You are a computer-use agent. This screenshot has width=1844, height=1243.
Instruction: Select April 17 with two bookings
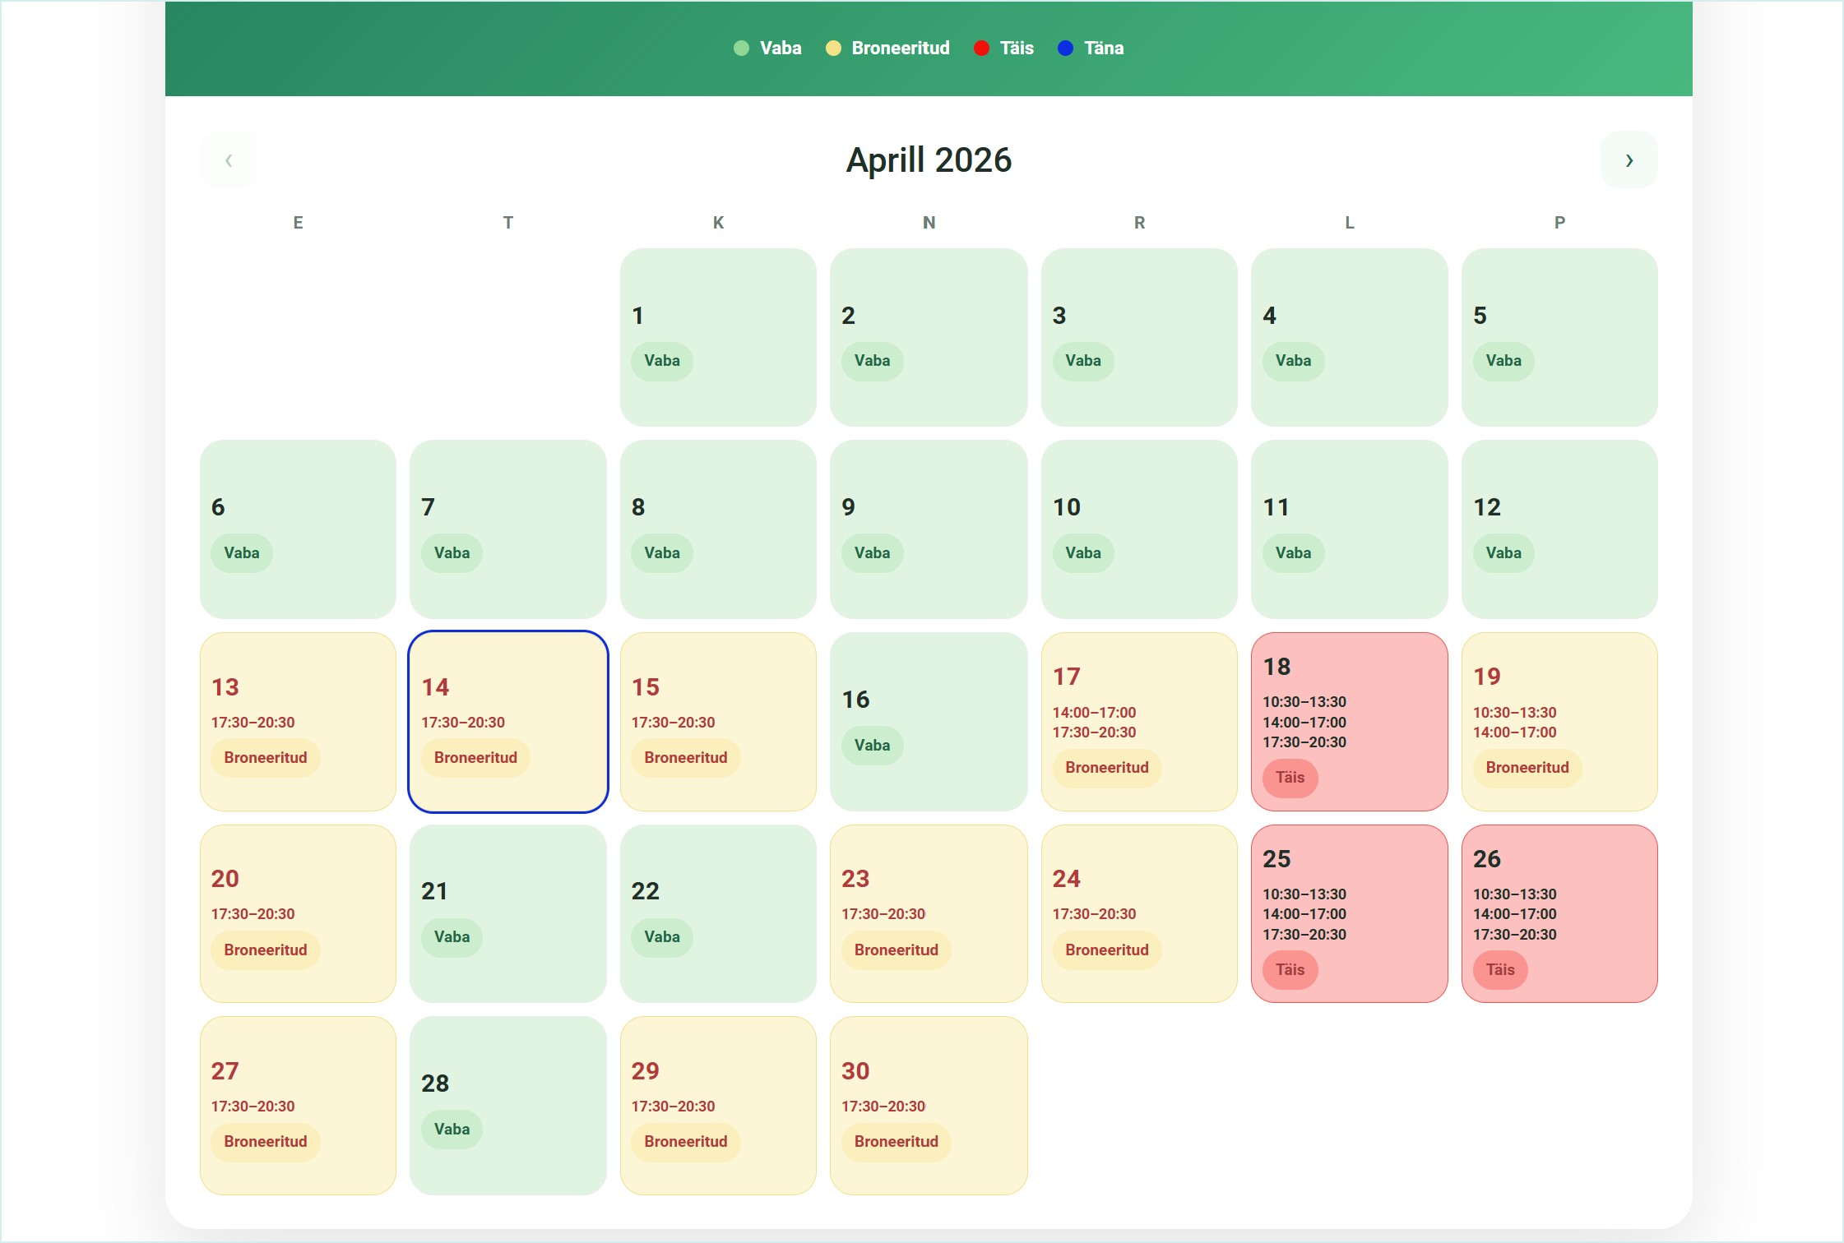click(x=1138, y=721)
